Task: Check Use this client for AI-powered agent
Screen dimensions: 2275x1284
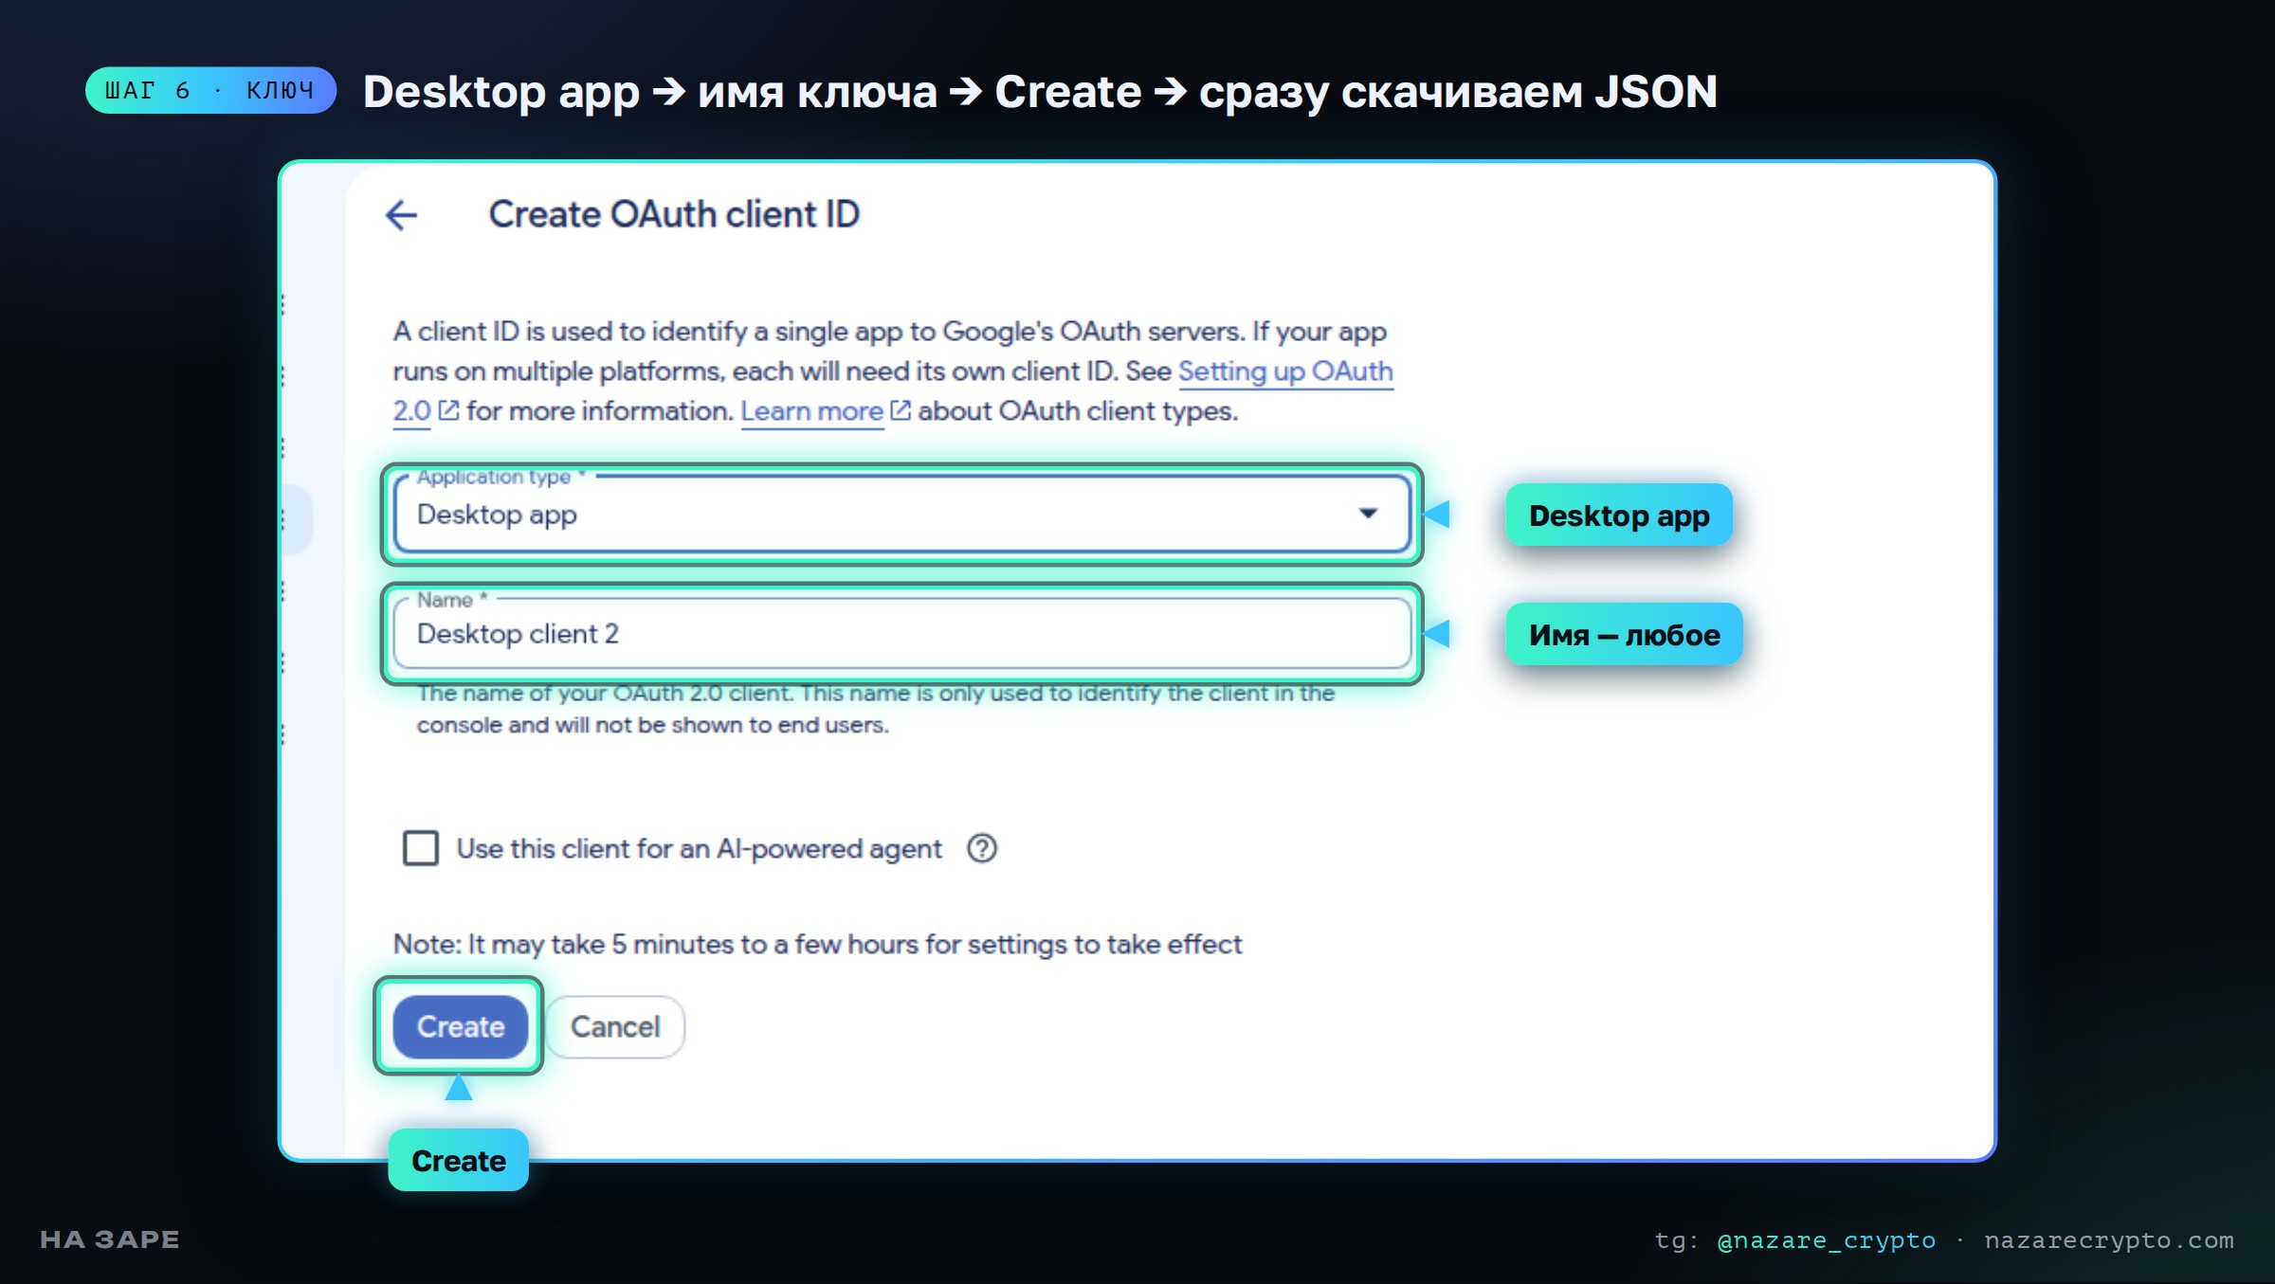Action: pyautogui.click(x=420, y=848)
